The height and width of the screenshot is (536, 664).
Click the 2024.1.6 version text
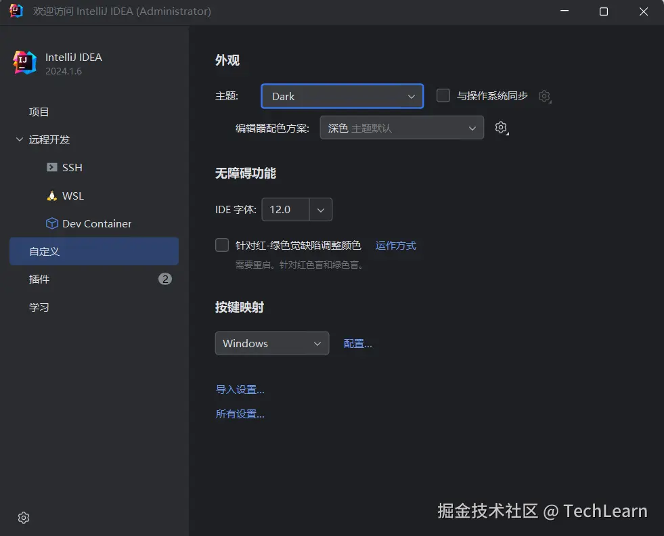64,71
